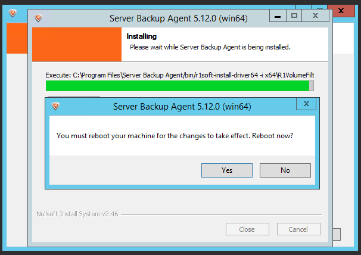The width and height of the screenshot is (361, 255).
Task: Click the green installation progress bar
Action: pos(179,86)
